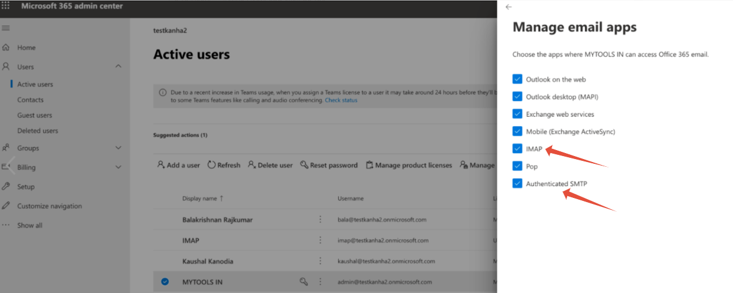This screenshot has height=293, width=733.
Task: Open user named IMAP
Action: 190,240
